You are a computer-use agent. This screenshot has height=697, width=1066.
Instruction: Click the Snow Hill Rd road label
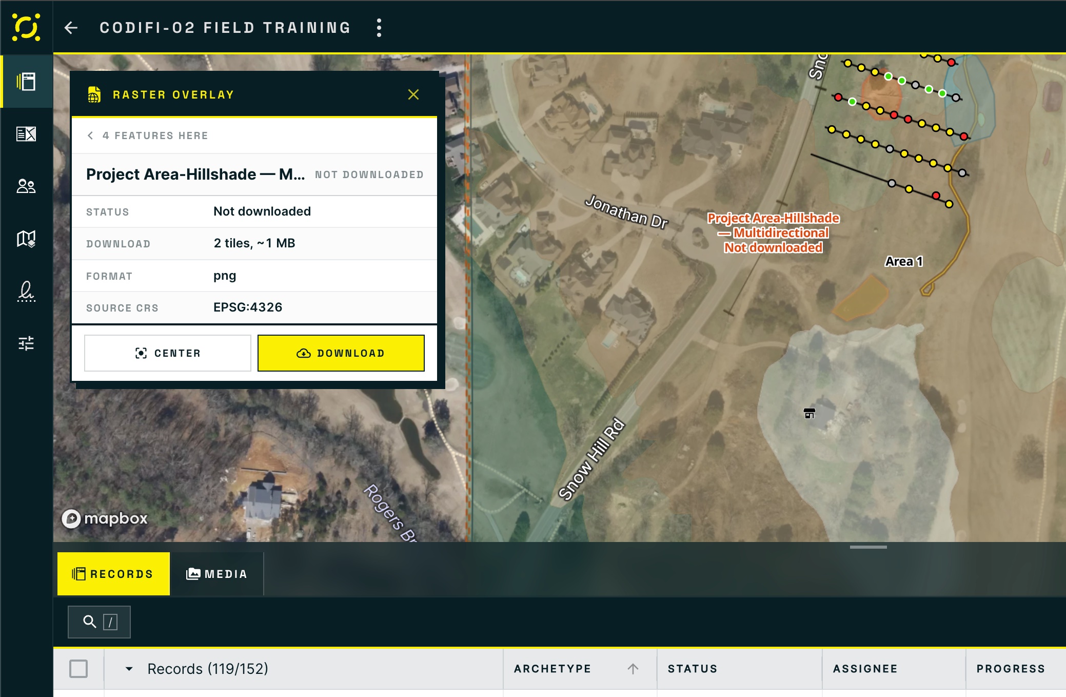tap(591, 459)
